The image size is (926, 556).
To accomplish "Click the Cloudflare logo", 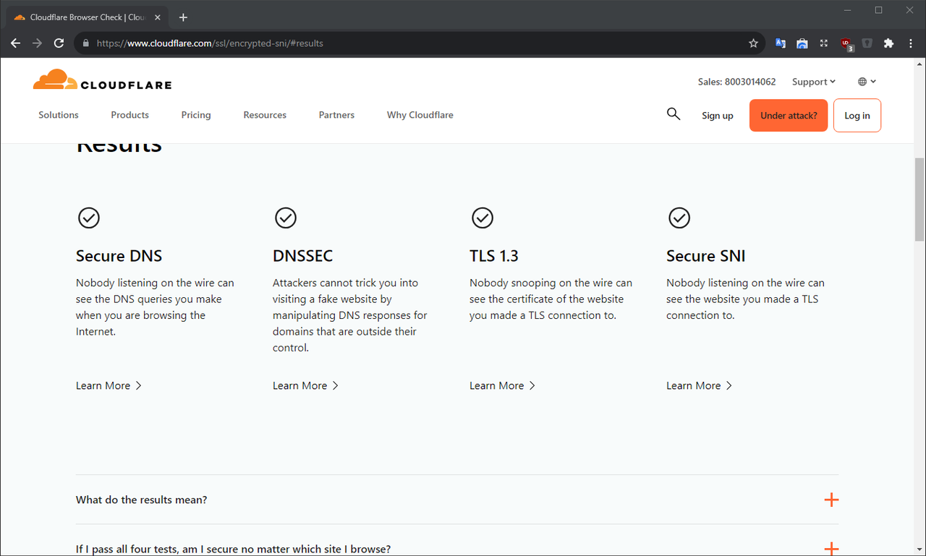I will [102, 80].
